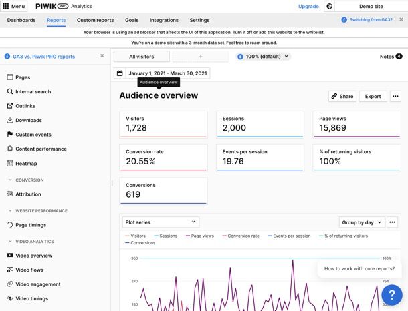
Task: Switch to the Reports tab
Action: [x=56, y=20]
